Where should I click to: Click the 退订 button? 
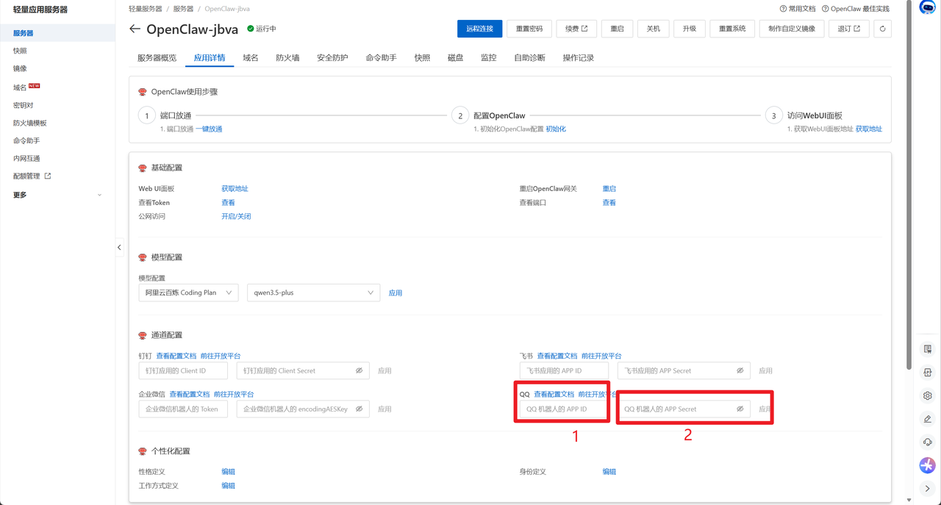(x=849, y=29)
